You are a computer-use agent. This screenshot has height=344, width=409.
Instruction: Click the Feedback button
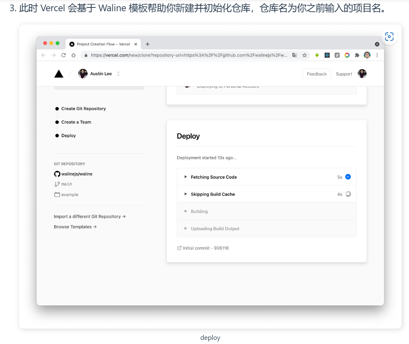click(317, 74)
